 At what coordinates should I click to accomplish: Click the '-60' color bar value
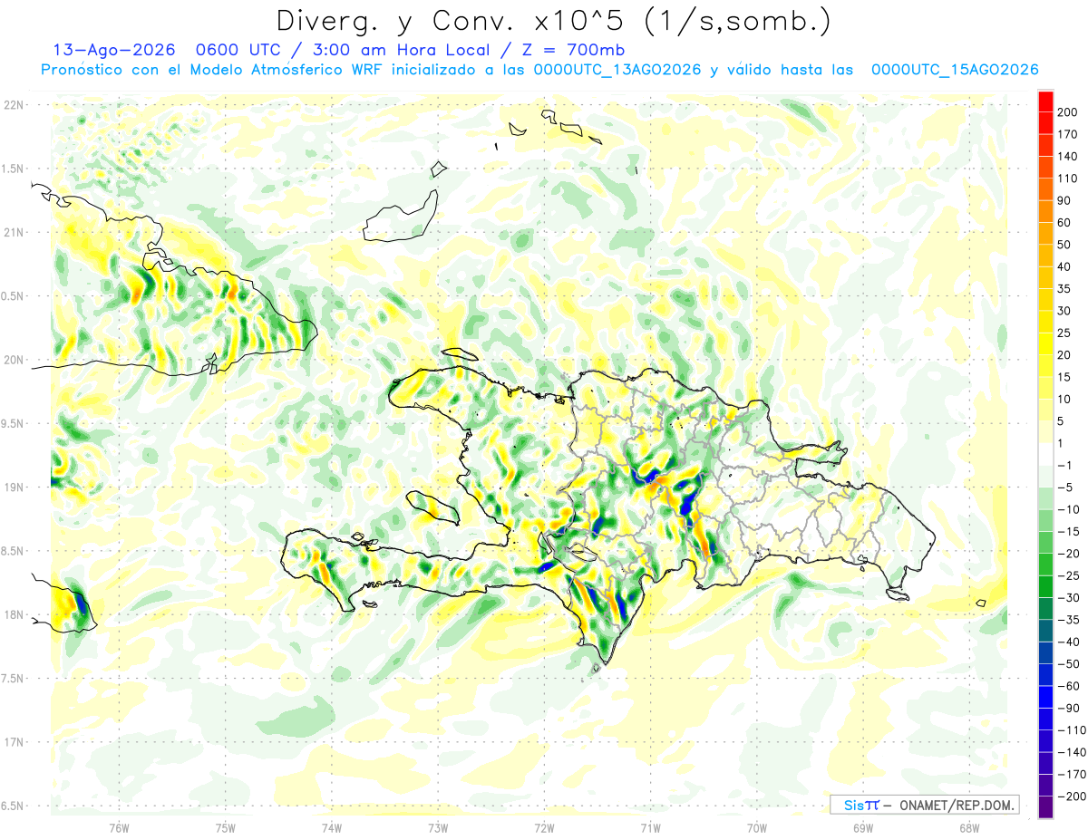[1067, 686]
